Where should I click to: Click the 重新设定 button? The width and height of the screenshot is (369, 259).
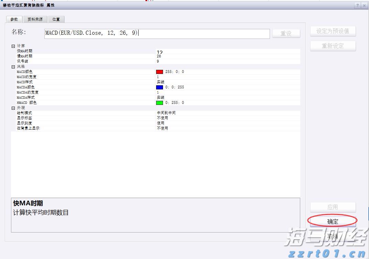pos(333,46)
